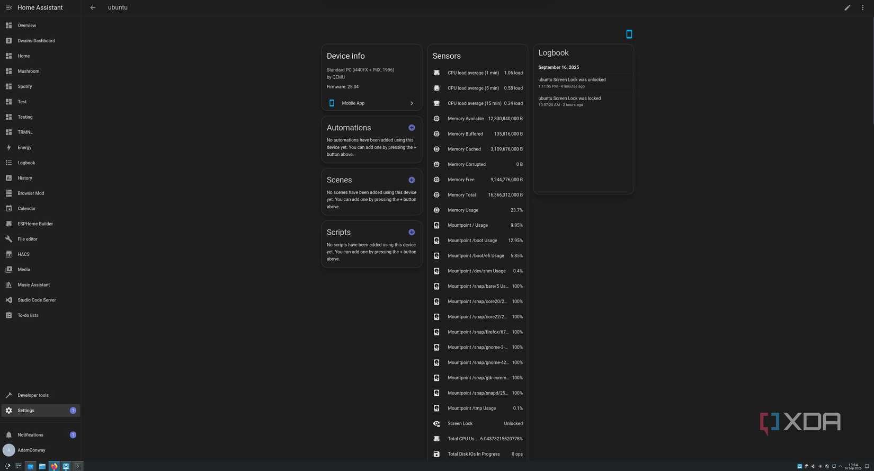Viewport: 874px width, 471px height.
Task: Click the To-do lists sidebar icon
Action: click(x=8, y=315)
